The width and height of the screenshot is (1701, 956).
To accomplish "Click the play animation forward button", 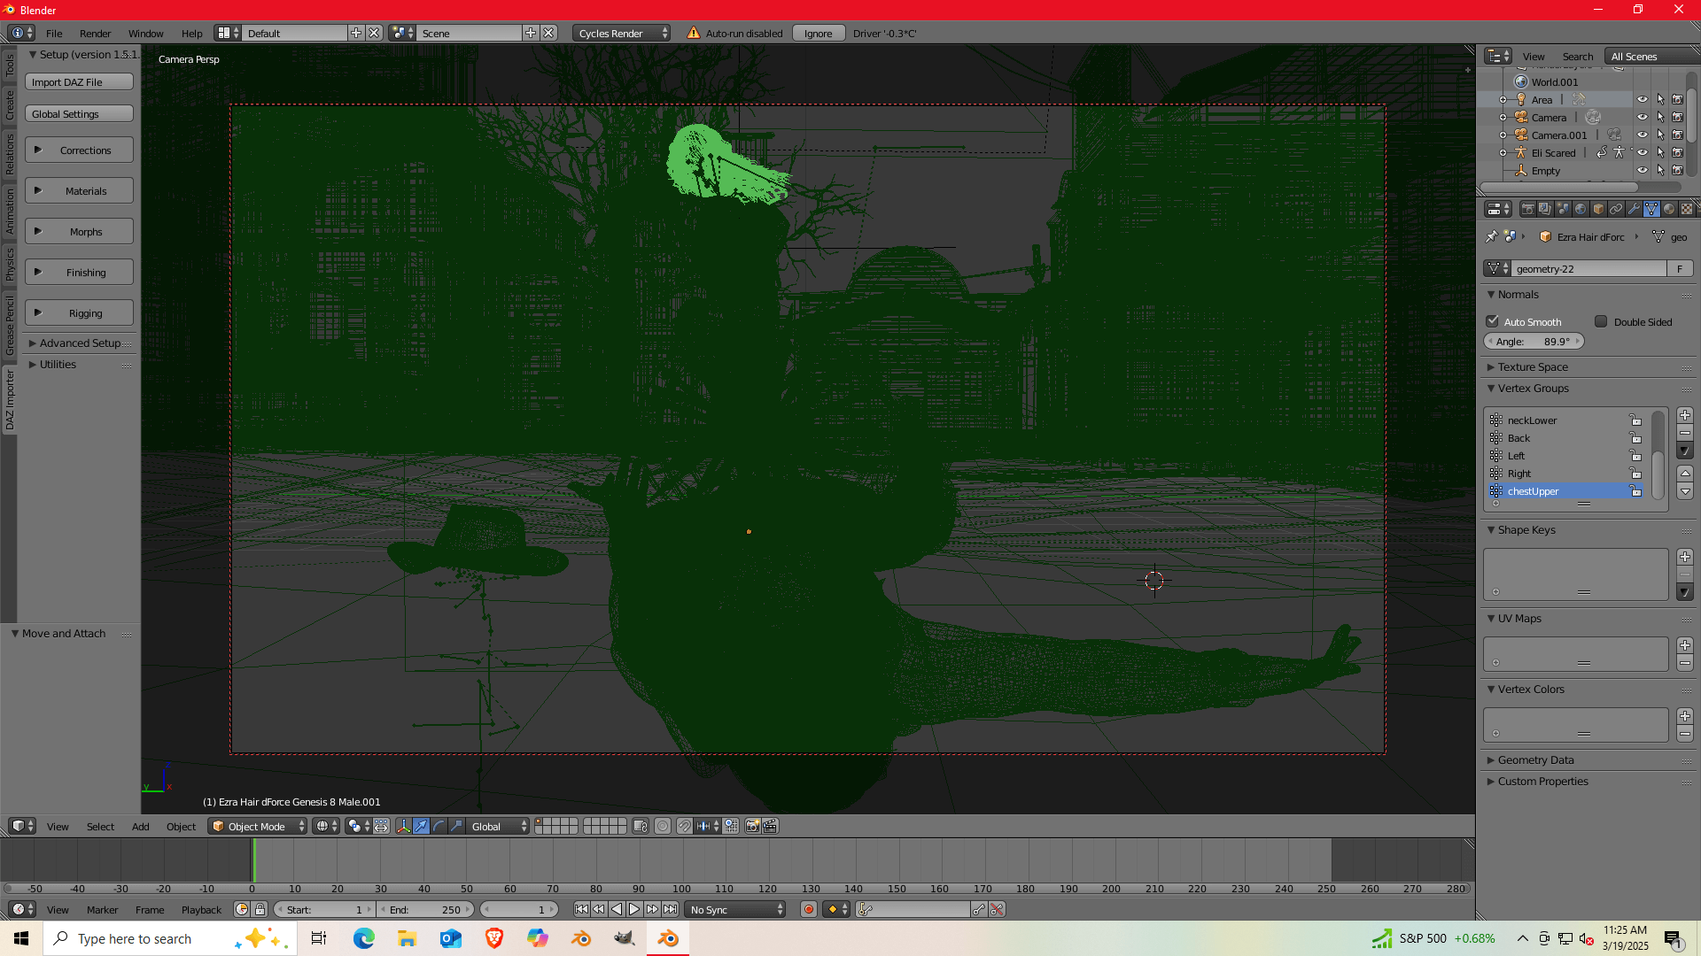I will [x=634, y=909].
